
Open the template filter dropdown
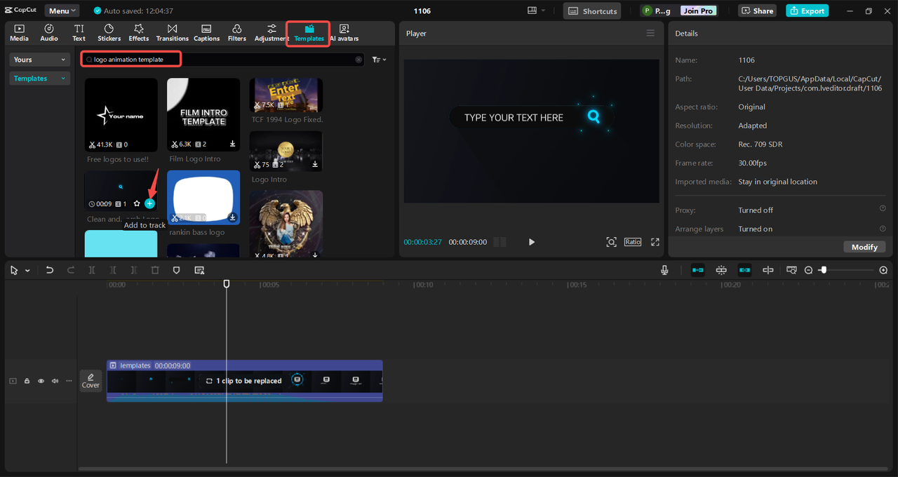pyautogui.click(x=379, y=60)
